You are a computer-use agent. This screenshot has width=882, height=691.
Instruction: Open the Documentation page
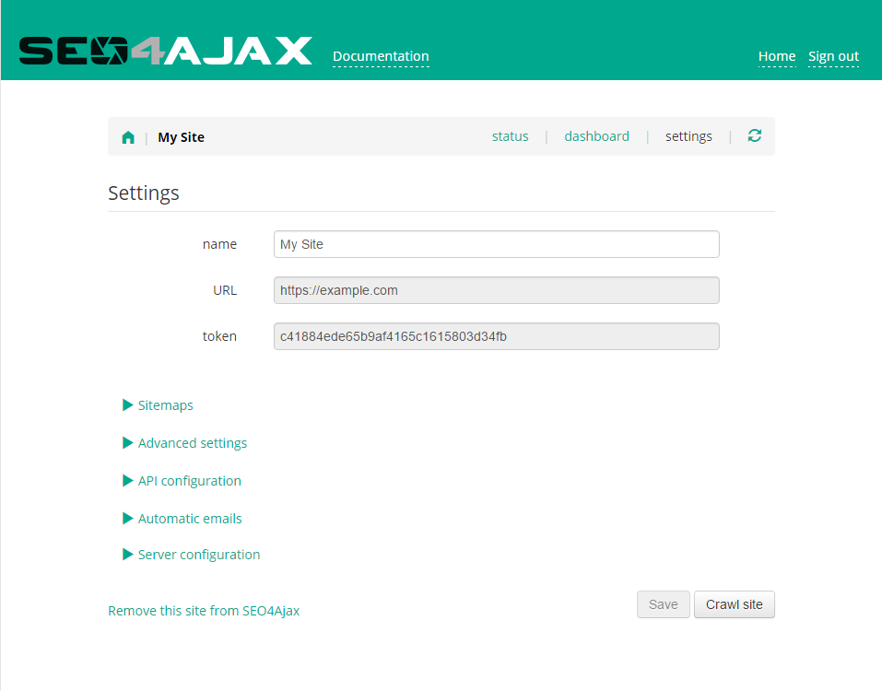[x=380, y=55]
